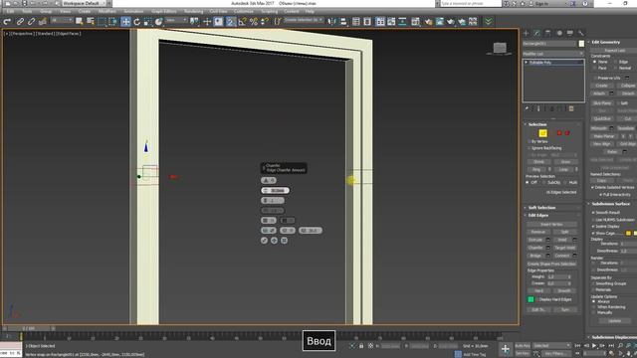Select Edge constraint radio button
This screenshot has width=637, height=358.
(616, 62)
